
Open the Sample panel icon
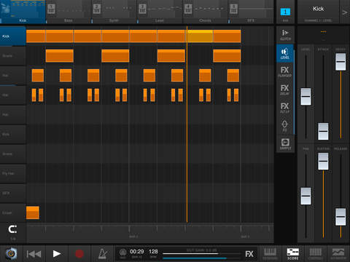tap(285, 144)
